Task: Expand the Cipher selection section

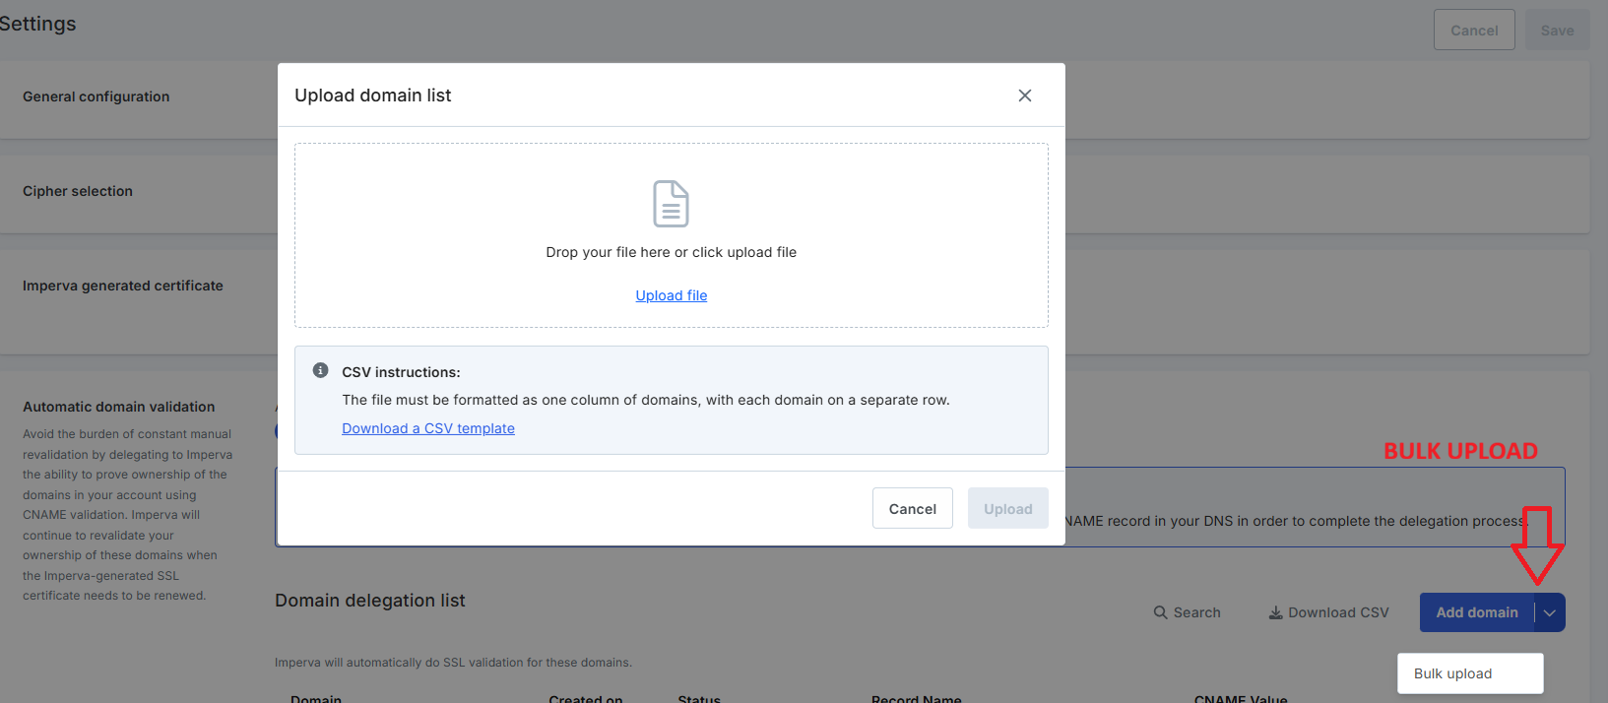Action: click(x=78, y=191)
